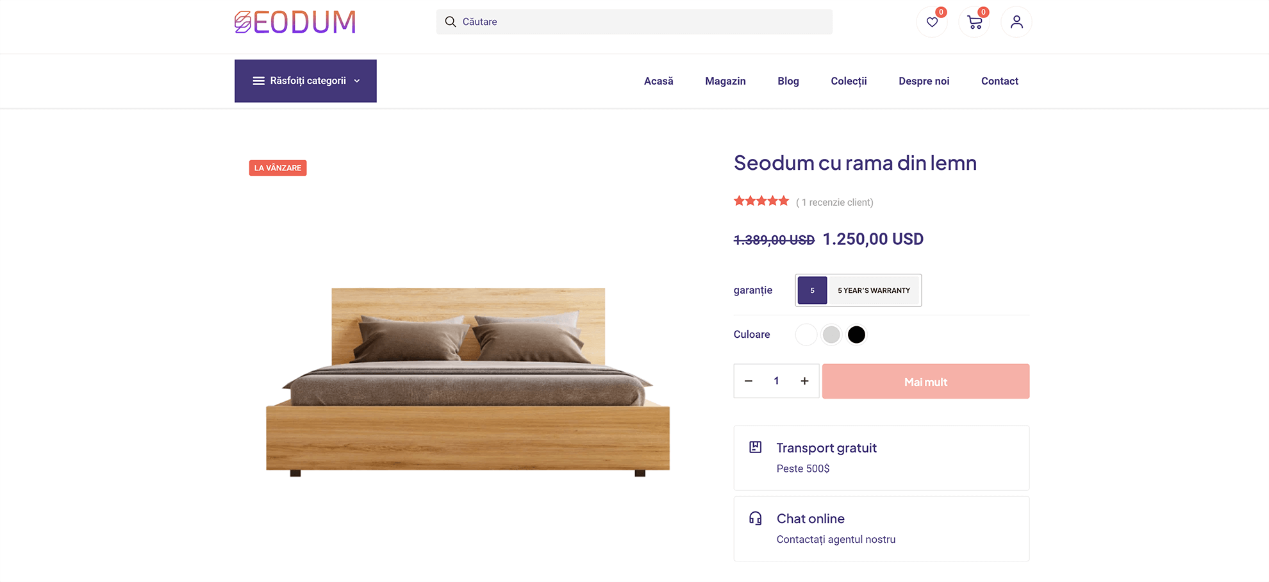
Task: Select the 5 Year's Warranty label
Action: click(874, 290)
